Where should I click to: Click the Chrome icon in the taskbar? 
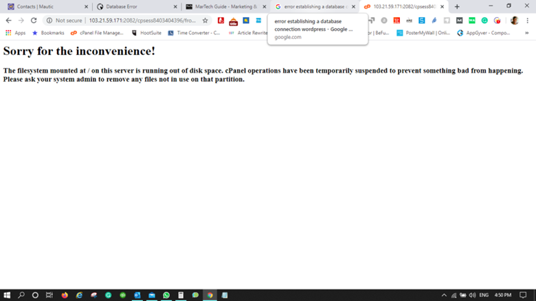point(210,295)
